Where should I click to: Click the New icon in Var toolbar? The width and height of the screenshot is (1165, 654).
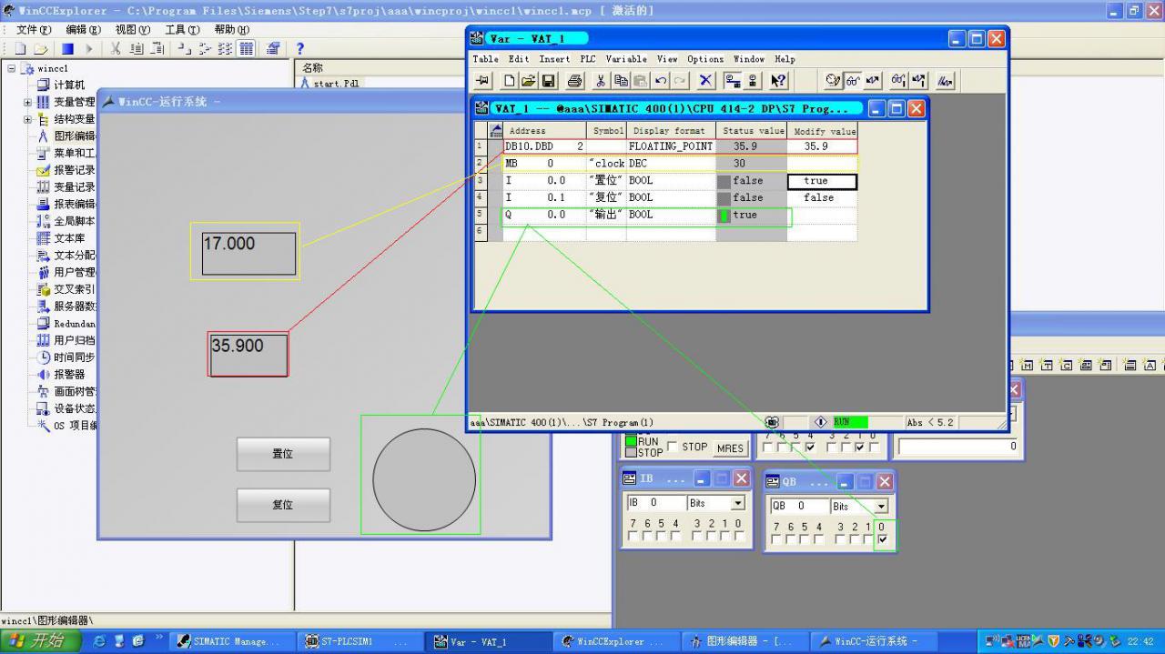coord(510,81)
